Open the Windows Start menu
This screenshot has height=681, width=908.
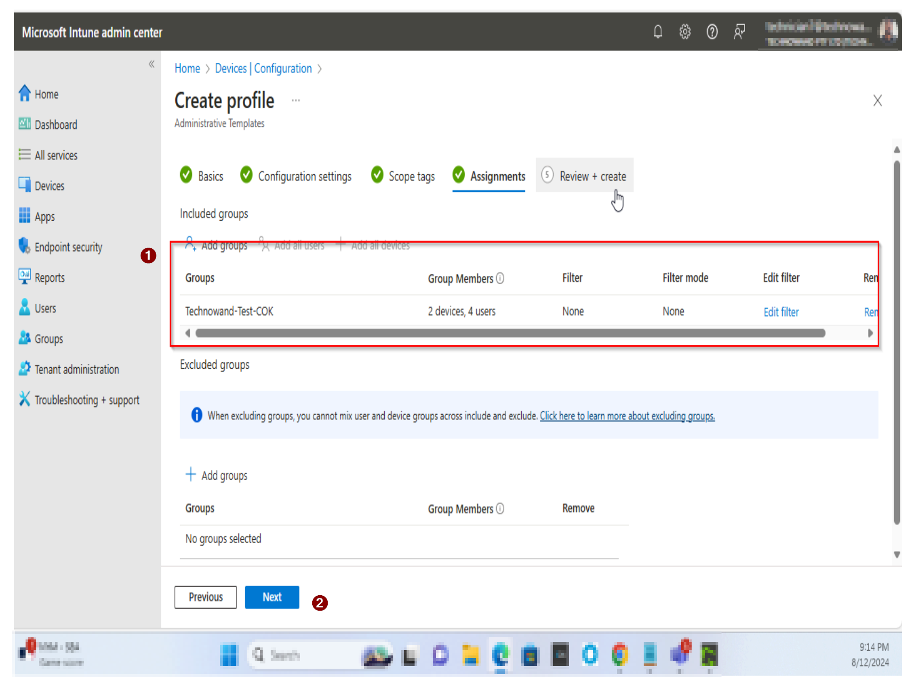229,655
